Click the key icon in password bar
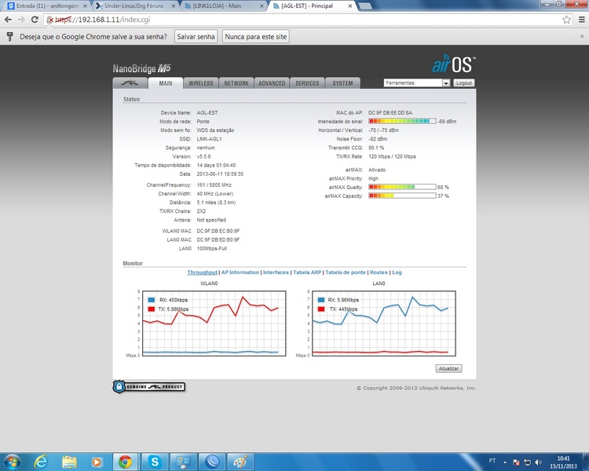Screen dimensions: 589x471 pos(10,36)
